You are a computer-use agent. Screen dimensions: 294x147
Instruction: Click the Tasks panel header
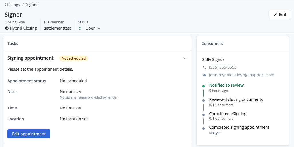coord(13,44)
